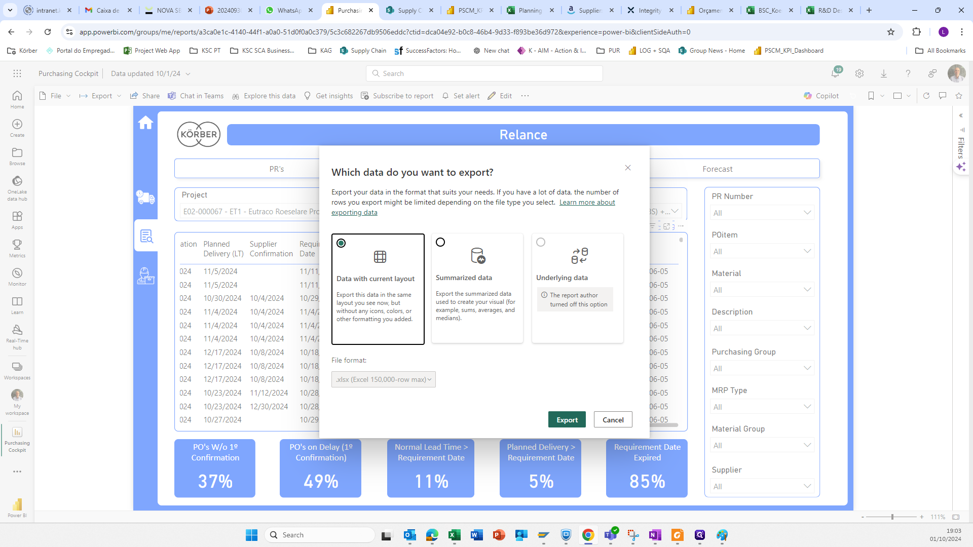973x547 pixels.
Task: Open more options ellipsis in toolbar
Action: 525,96
